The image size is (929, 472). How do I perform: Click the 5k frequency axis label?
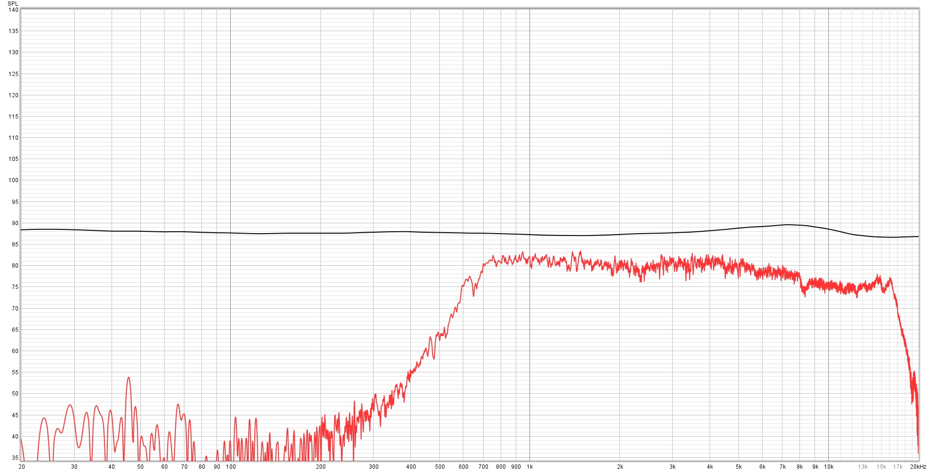pyautogui.click(x=738, y=467)
